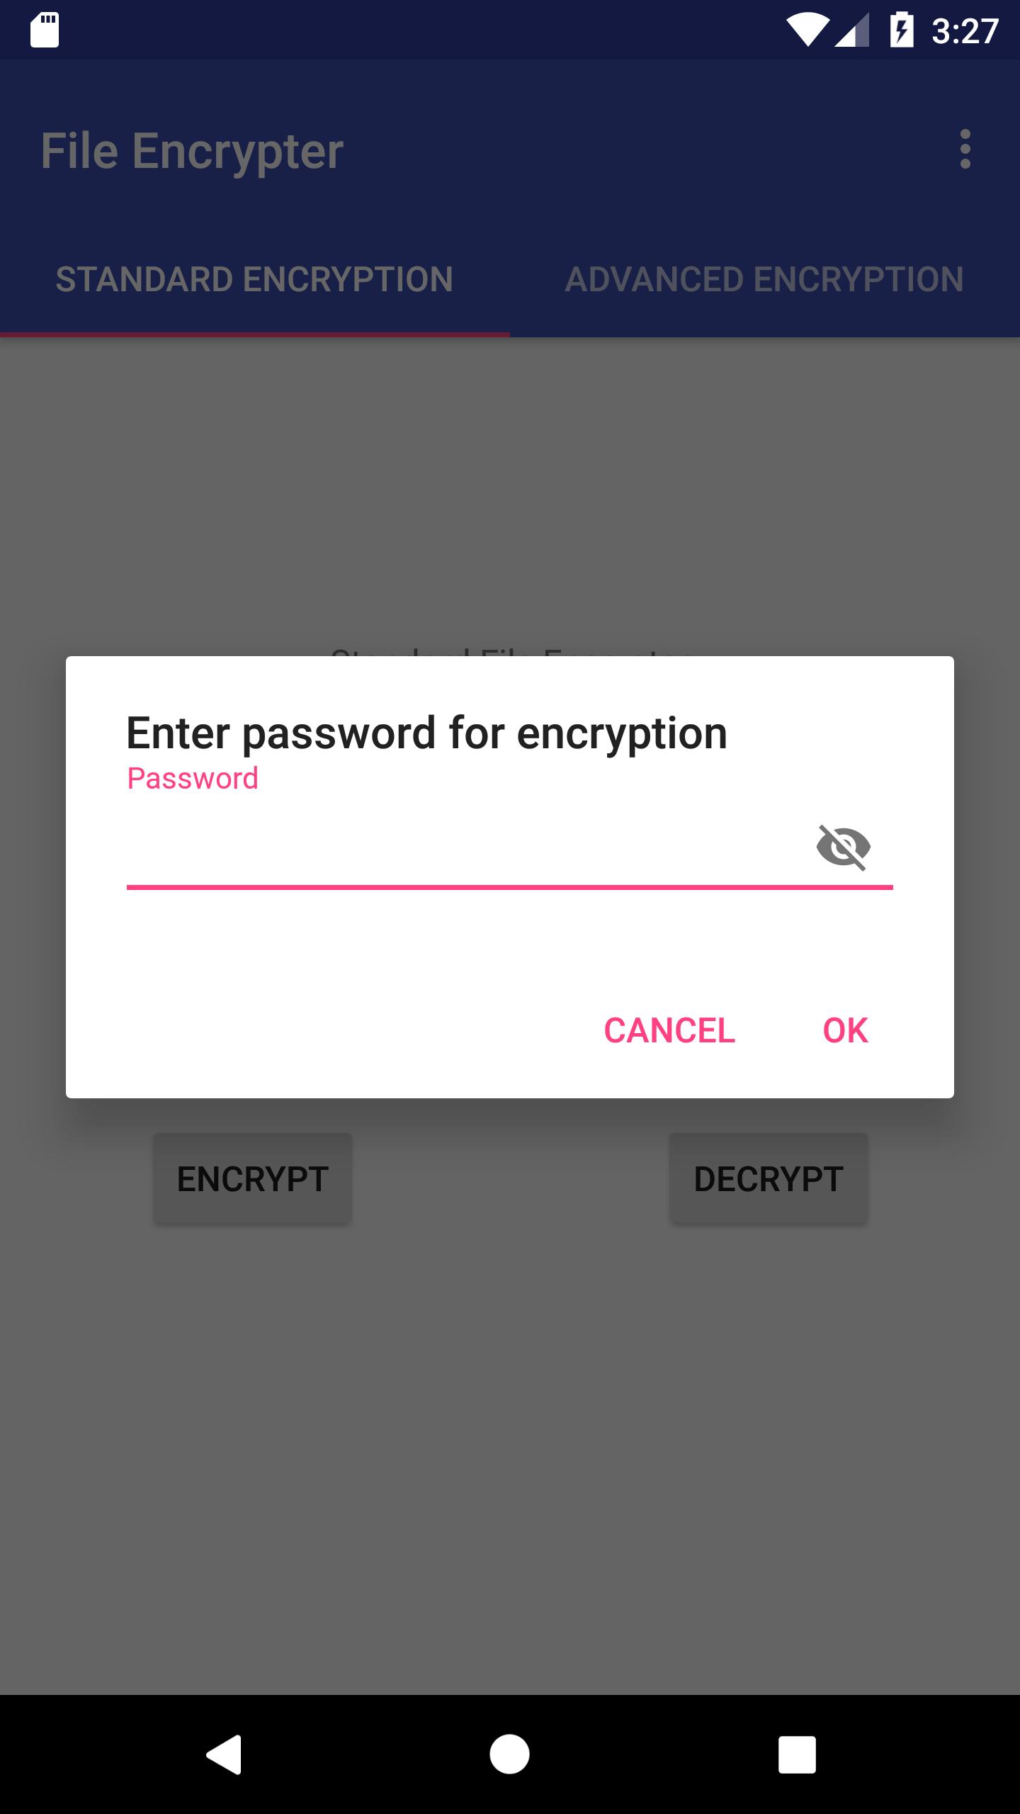Viewport: 1020px width, 1814px height.
Task: Tap the ENCRYPT button
Action: click(253, 1179)
